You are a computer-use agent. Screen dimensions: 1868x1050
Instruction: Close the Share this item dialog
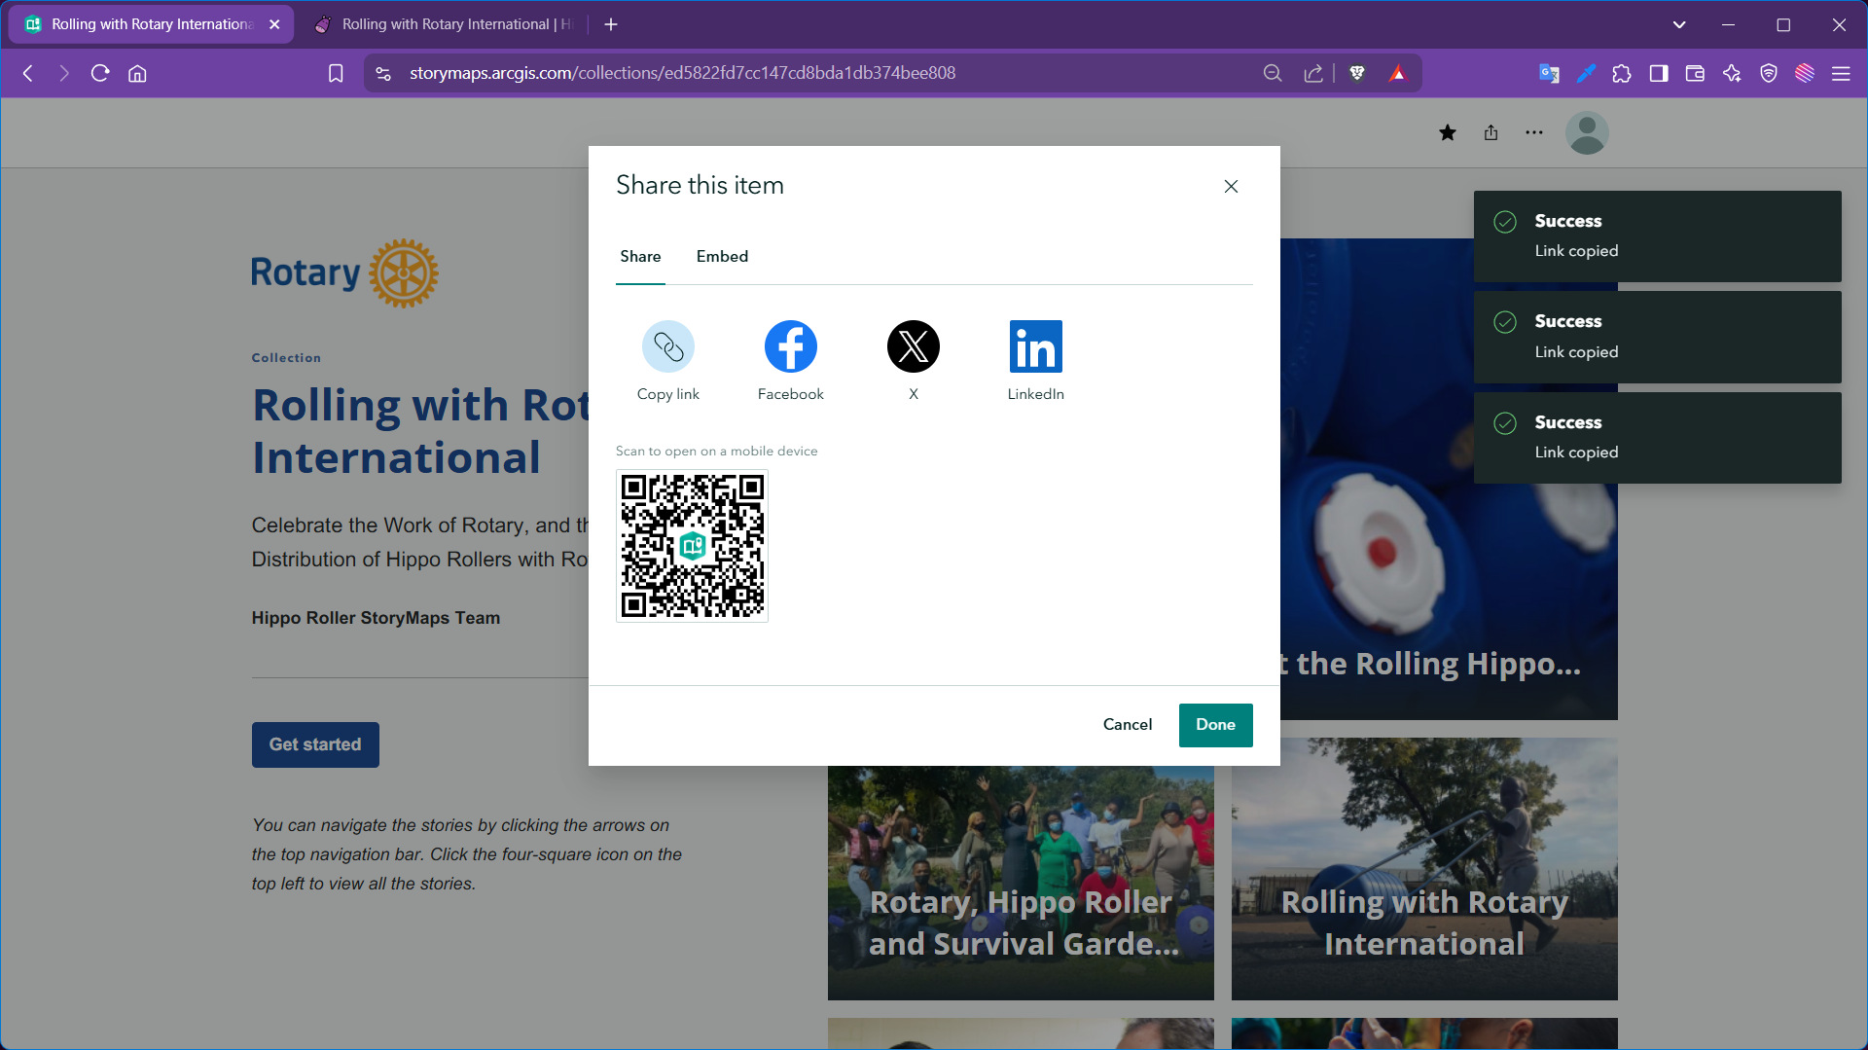(1231, 186)
